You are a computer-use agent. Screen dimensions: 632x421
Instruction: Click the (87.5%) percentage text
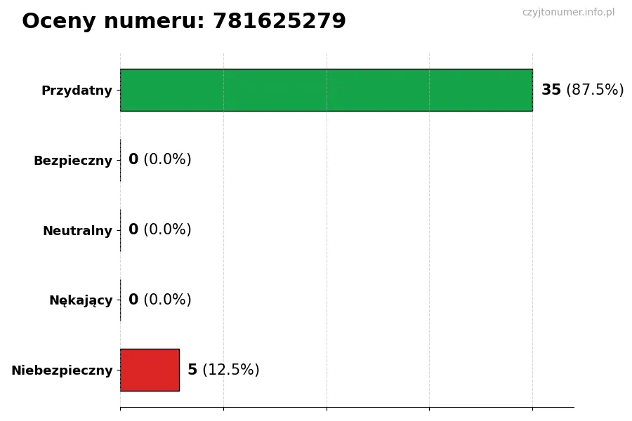pos(595,90)
